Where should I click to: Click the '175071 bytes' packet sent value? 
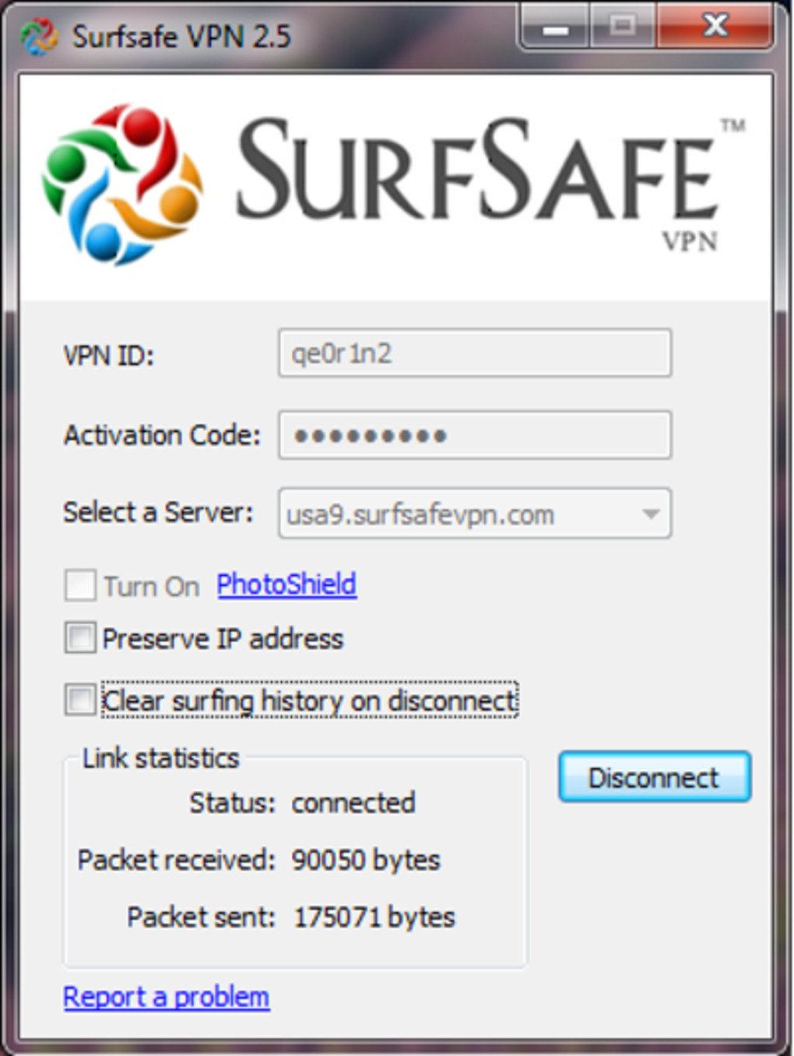click(x=374, y=917)
